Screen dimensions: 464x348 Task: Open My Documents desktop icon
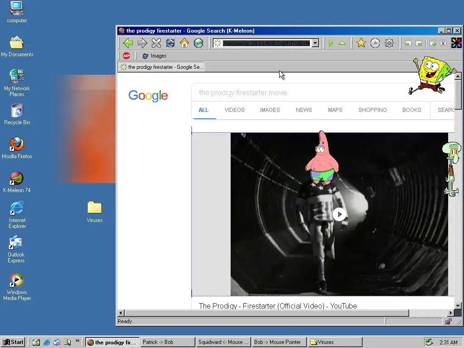(17, 47)
